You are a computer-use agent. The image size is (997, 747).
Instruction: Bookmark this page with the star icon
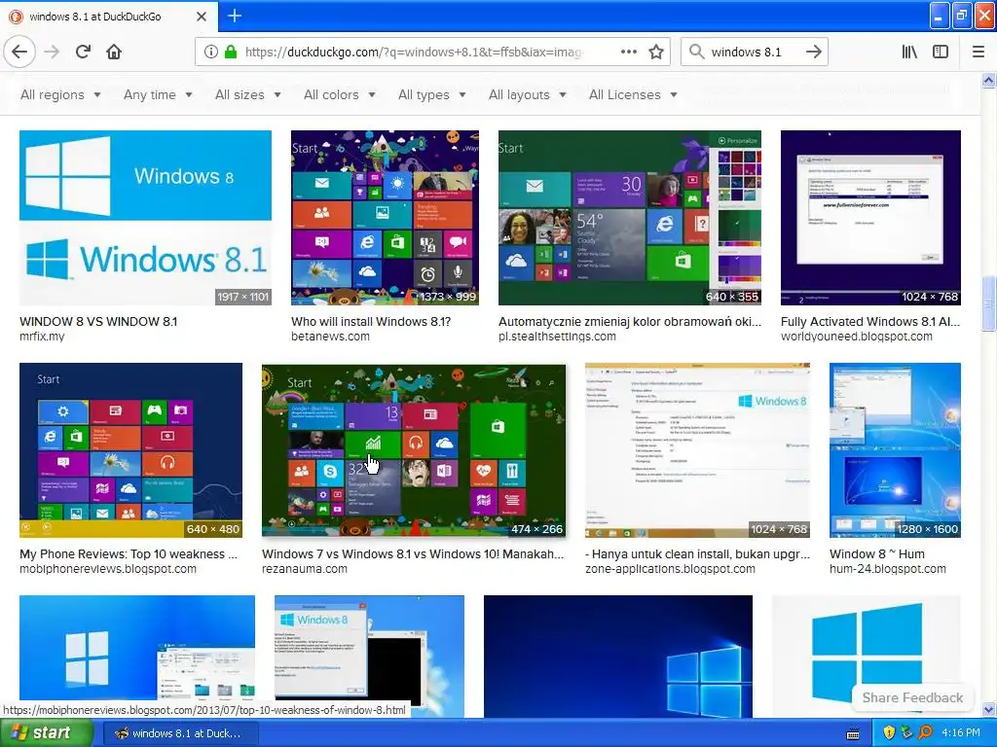[656, 53]
